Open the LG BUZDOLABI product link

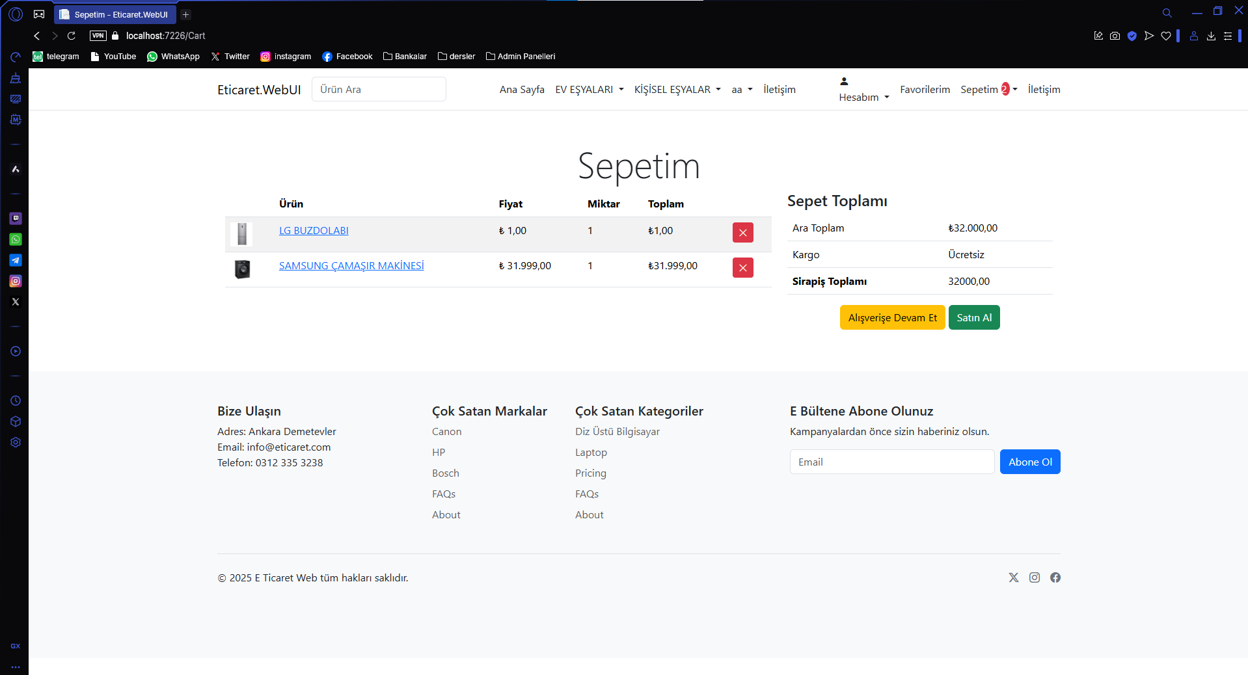tap(314, 231)
